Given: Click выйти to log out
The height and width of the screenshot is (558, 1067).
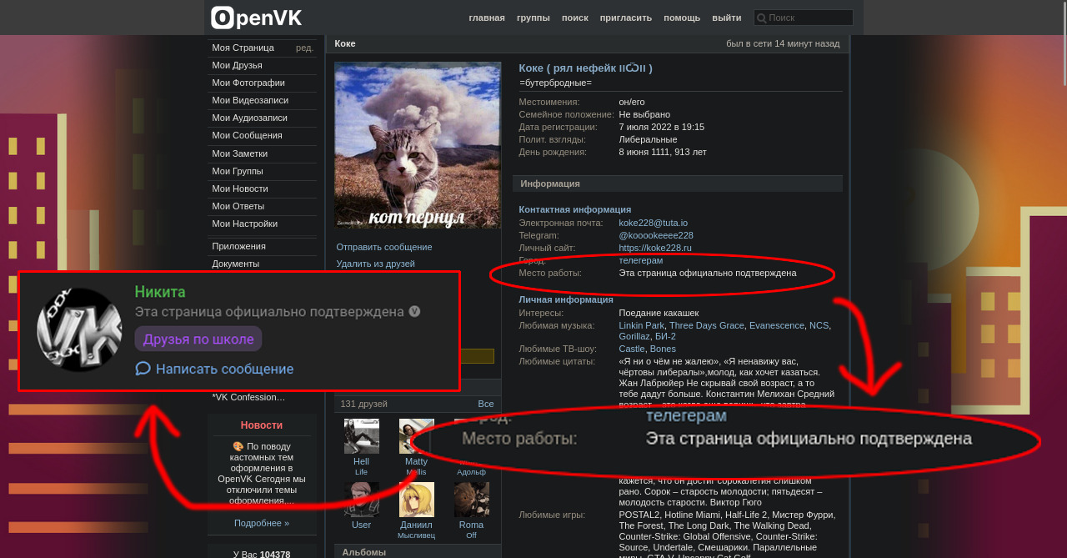Looking at the screenshot, I should tap(727, 18).
